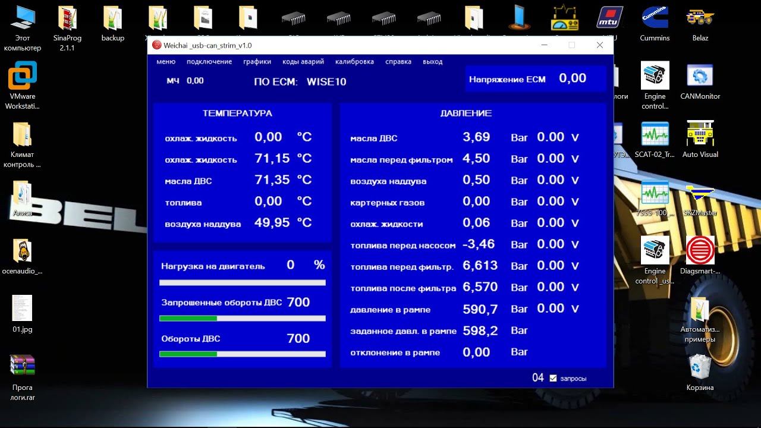The width and height of the screenshot is (761, 428).
Task: Open the Этот компьютер desktop icon
Action: 22,28
